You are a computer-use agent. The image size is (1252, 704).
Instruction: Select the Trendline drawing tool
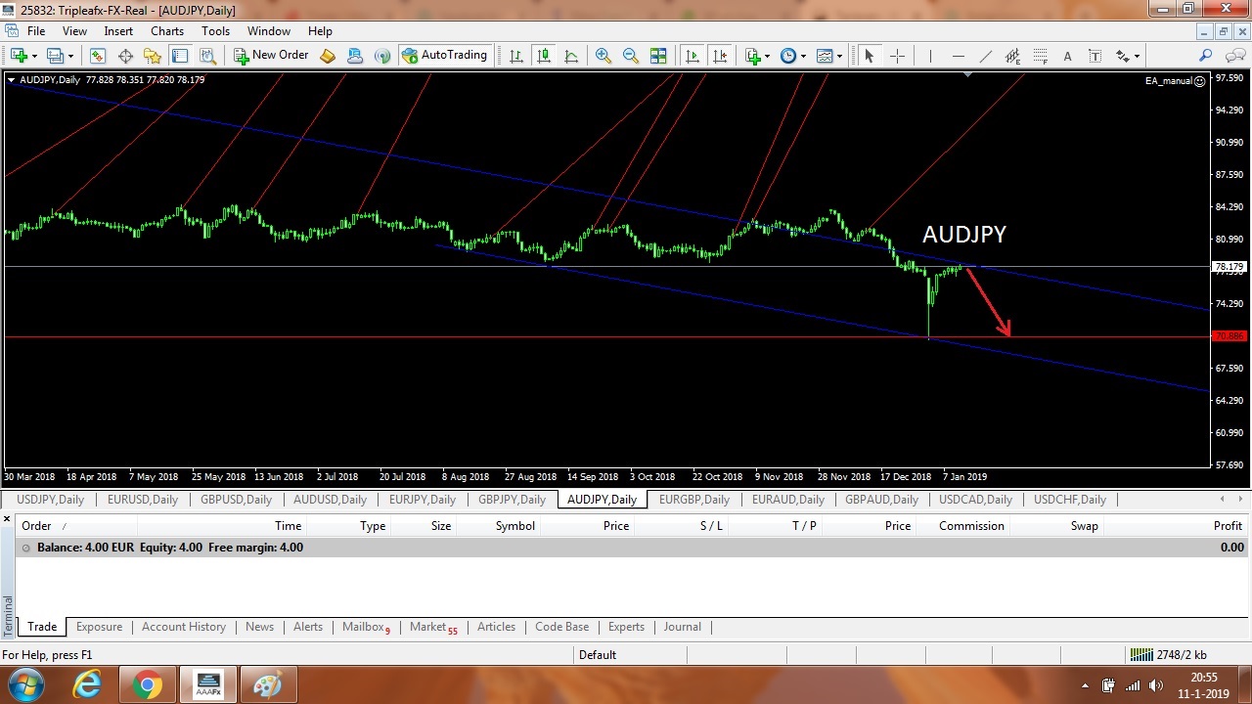(x=985, y=56)
